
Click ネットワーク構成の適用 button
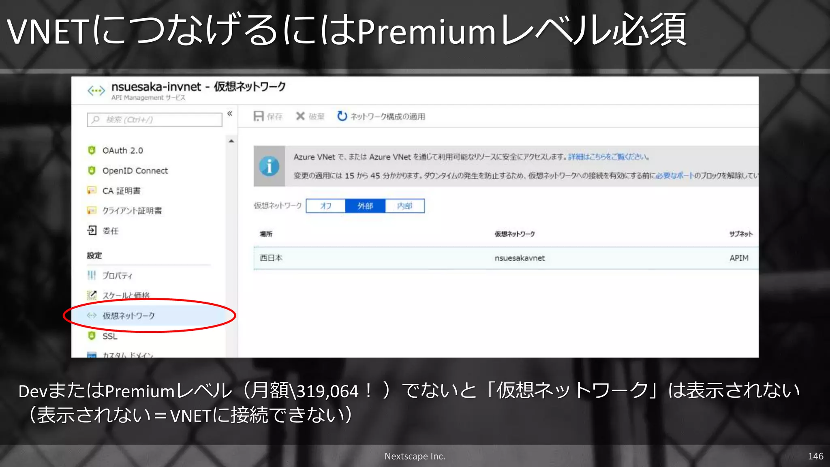coord(381,116)
